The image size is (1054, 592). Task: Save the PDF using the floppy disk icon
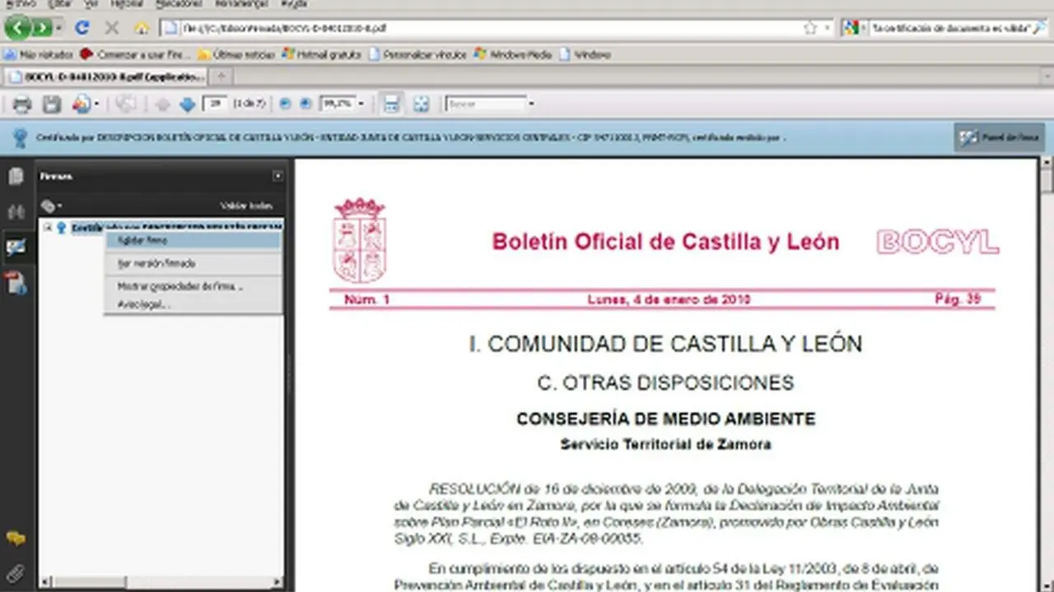point(52,104)
